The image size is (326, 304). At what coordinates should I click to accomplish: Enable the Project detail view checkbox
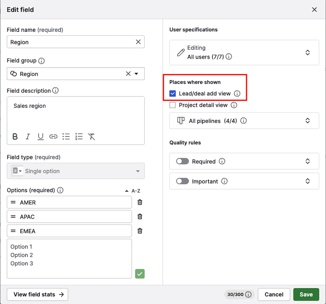pyautogui.click(x=173, y=105)
